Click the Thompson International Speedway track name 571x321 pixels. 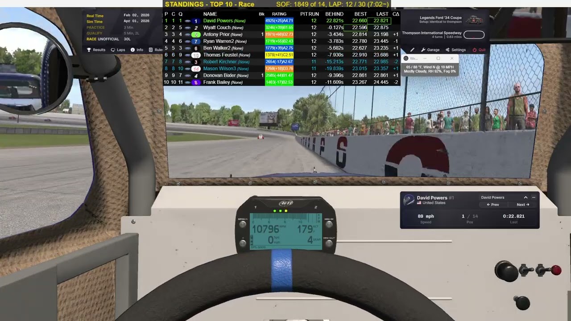pos(432,33)
